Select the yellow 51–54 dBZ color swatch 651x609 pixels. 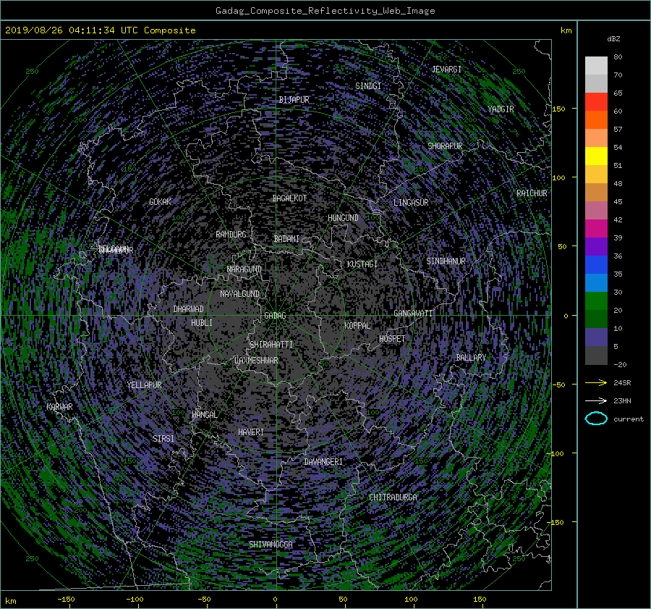[x=596, y=156]
